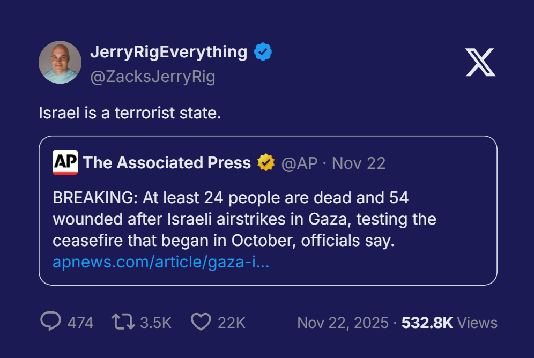Click the quoted post's Nov 22 date
The height and width of the screenshot is (358, 534).
coord(359,163)
